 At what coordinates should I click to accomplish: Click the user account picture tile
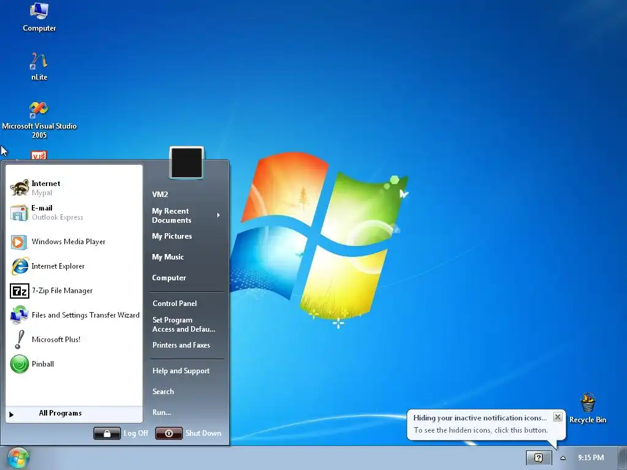pyautogui.click(x=187, y=162)
